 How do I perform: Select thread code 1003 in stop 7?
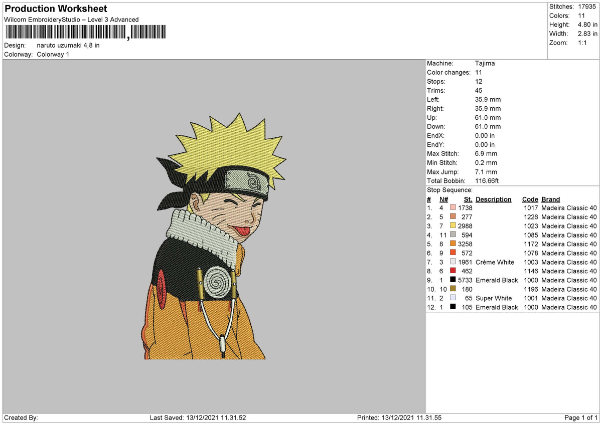click(x=531, y=262)
